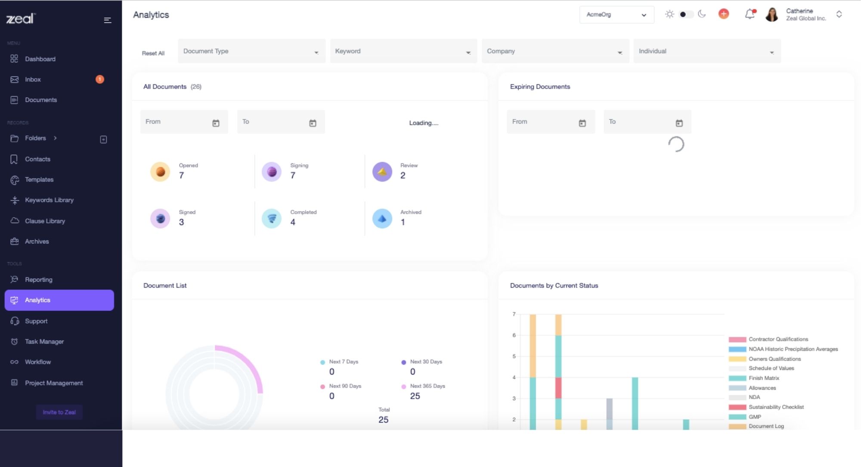The width and height of the screenshot is (861, 467).
Task: Open the notifications bell icon
Action: [x=750, y=14]
